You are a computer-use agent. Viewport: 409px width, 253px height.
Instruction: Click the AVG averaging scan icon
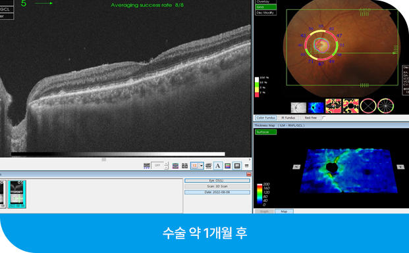pos(208,166)
